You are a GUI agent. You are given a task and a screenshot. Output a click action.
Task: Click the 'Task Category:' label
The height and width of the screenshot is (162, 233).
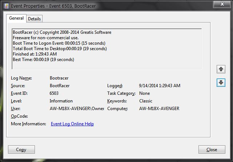coord(121,93)
